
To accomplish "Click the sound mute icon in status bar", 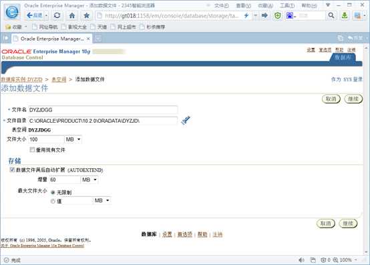I will point(301,260).
